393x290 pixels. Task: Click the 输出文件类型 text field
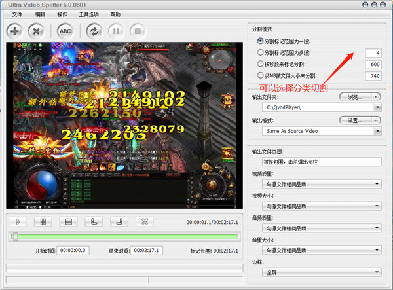322,162
